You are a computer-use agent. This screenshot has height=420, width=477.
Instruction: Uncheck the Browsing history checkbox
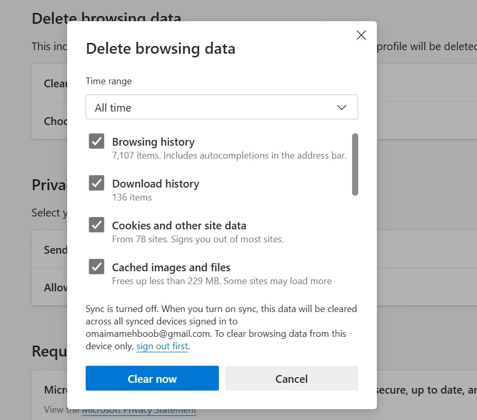click(x=97, y=141)
